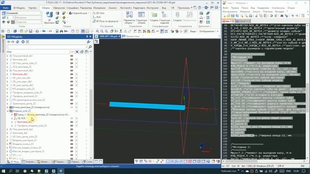Select the Впадина_зуба_Z2 tree item
This screenshot has height=174, width=310.
pos(22,111)
